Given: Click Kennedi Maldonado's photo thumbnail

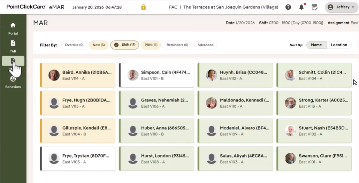Looking at the screenshot, I should coord(212,103).
